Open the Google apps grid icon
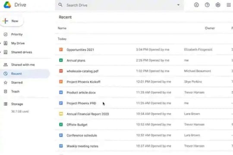This screenshot has width=233, height=155. 229,5
